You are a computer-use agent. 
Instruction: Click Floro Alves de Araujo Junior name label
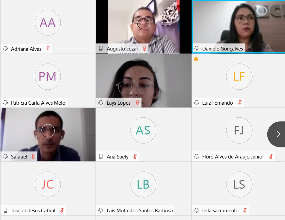[233, 156]
